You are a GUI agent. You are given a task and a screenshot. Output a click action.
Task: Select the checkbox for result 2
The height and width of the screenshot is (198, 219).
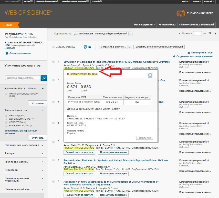point(53,80)
